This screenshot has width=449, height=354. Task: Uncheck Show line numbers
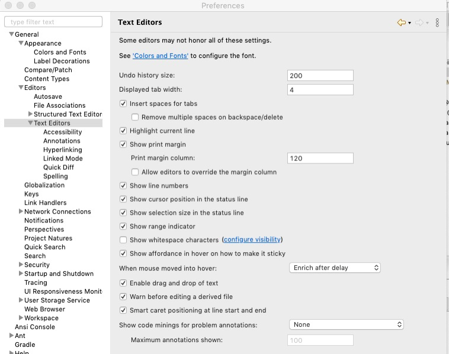click(123, 186)
